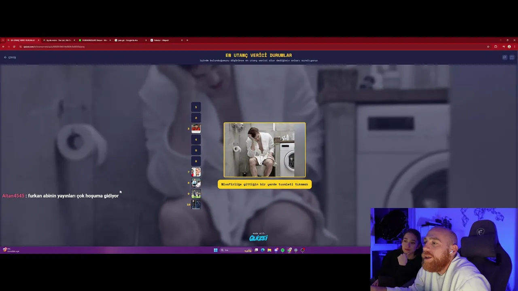Open the browser extensions icon

[x=496, y=46]
